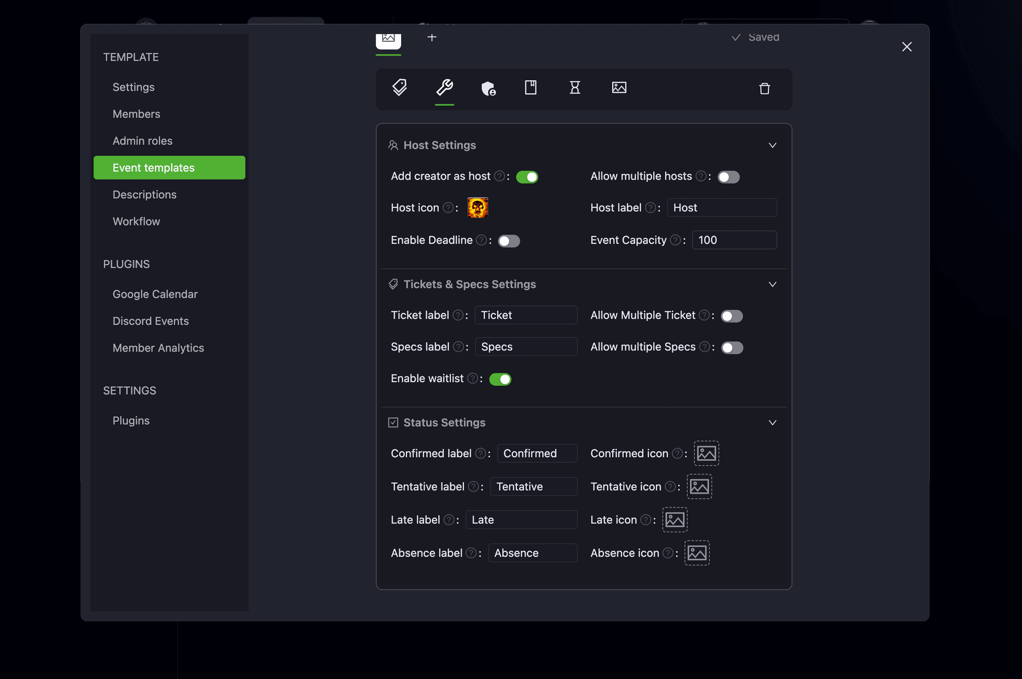
Task: Open the shield permissions tab icon
Action: coord(488,88)
